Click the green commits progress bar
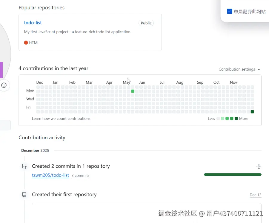 click(x=233, y=174)
